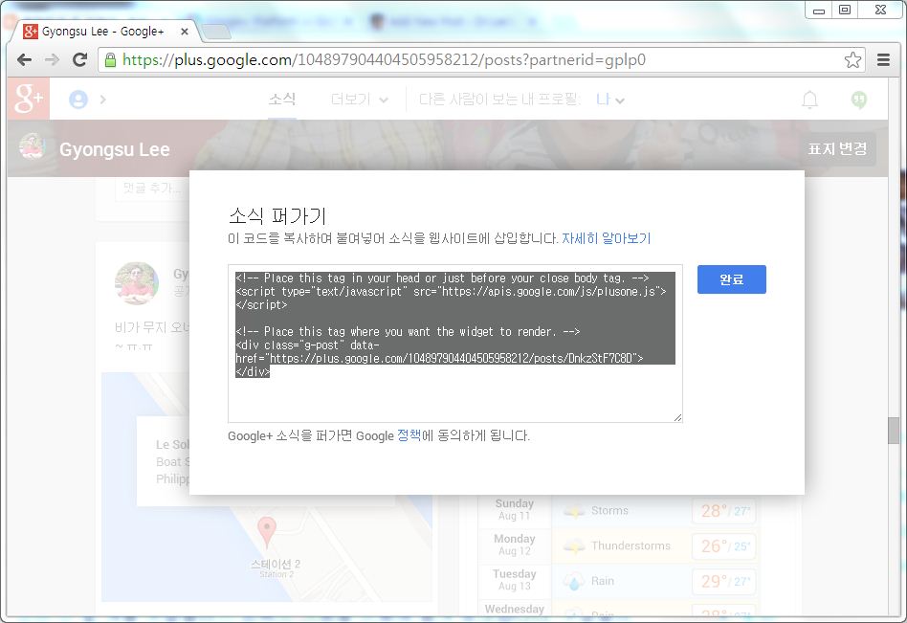Screen dimensions: 907x623
Task: Click the Storms weather icon for Sunday
Action: click(574, 511)
